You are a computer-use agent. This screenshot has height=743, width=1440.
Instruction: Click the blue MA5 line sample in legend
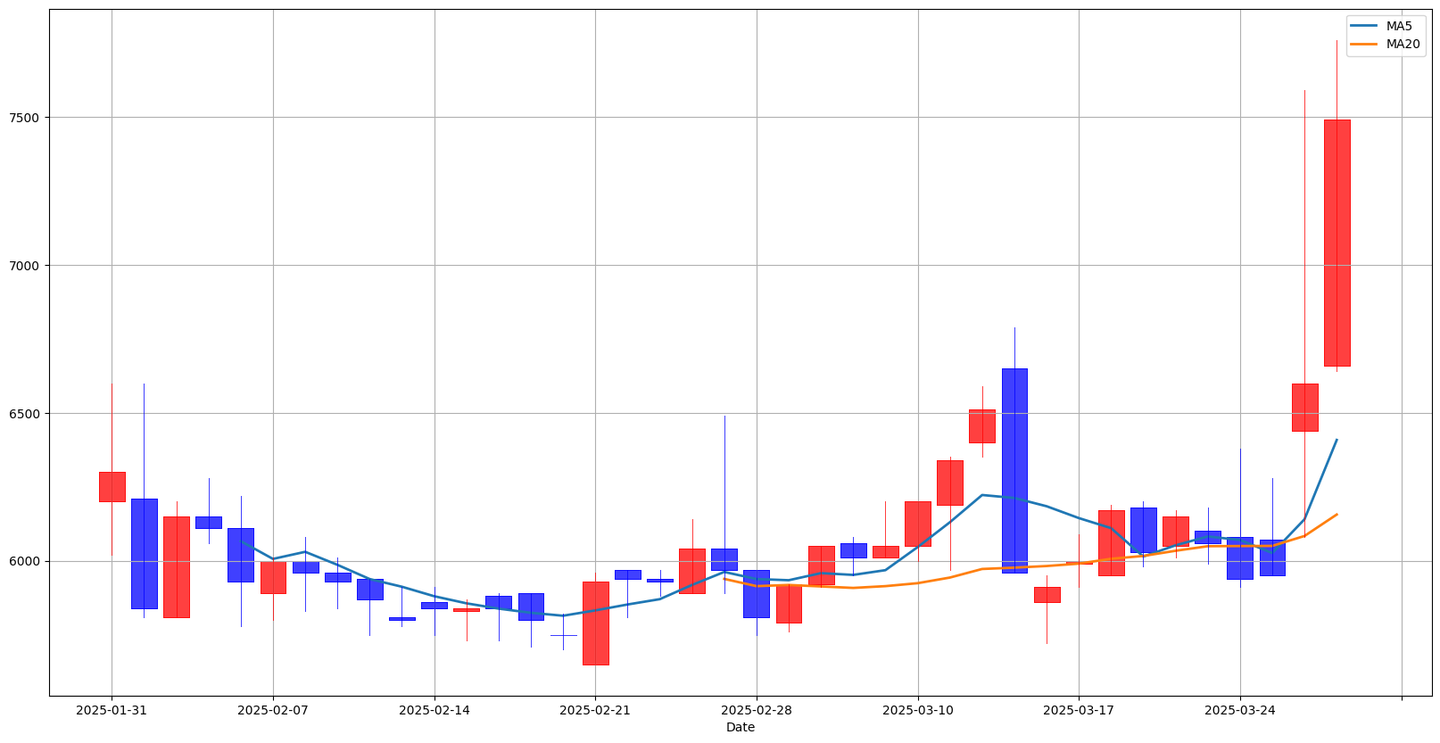(1364, 26)
